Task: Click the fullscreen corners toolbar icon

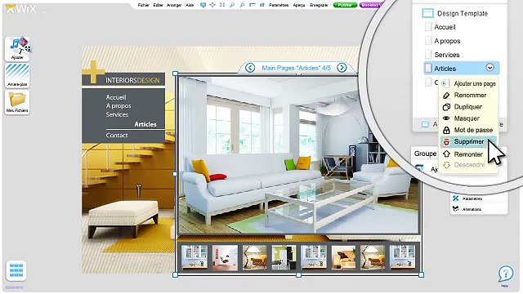Action: point(222,5)
